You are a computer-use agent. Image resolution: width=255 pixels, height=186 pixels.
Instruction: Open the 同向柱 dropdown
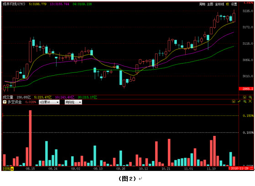73,102
